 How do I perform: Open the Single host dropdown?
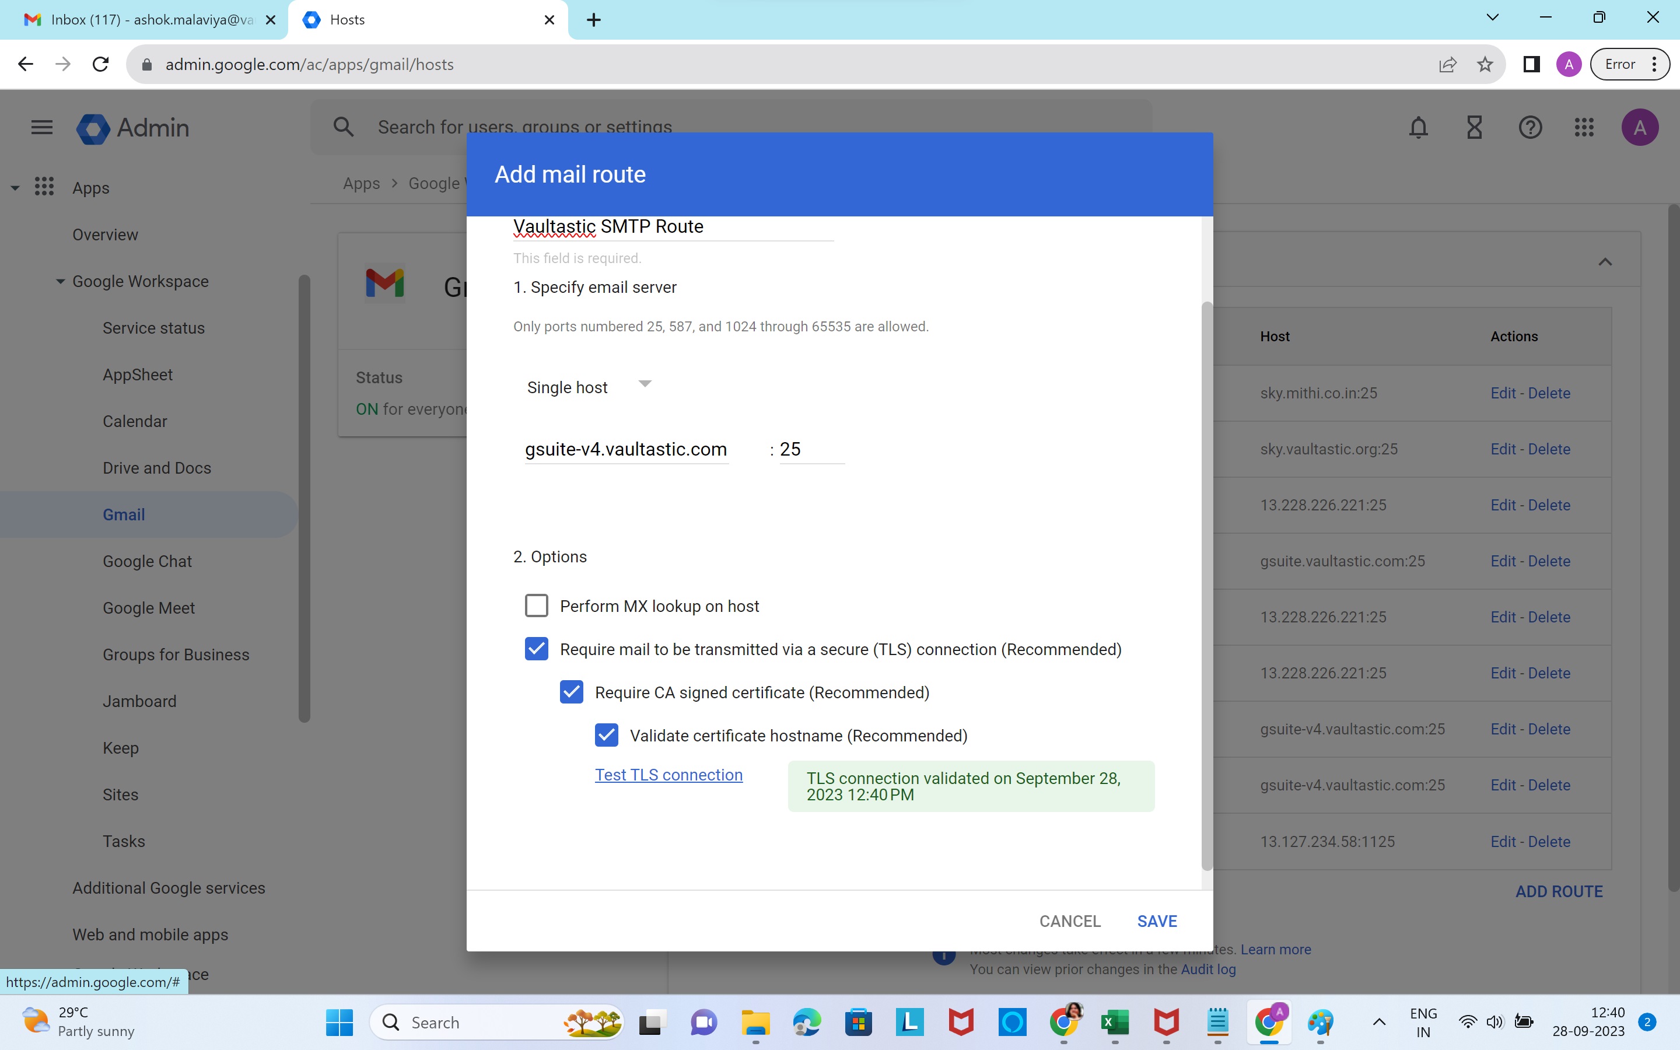tap(589, 387)
